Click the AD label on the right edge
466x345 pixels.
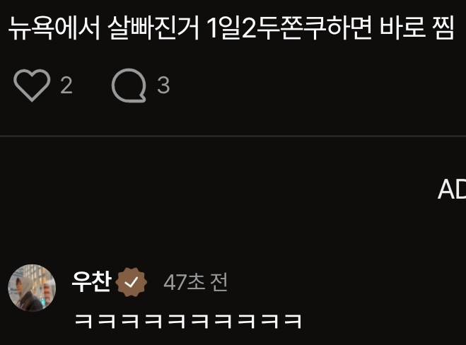click(452, 189)
